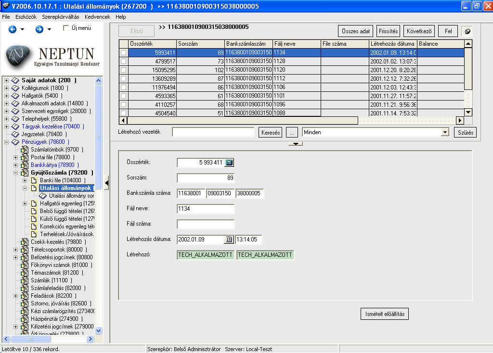
Task: Click the Postai file folder icon
Action: (x=25, y=157)
